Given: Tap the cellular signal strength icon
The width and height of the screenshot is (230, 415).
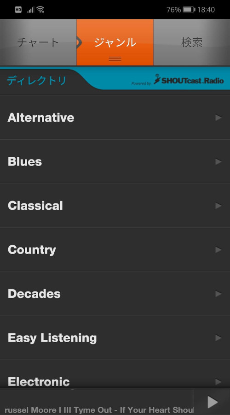Looking at the screenshot, I should (31, 10).
